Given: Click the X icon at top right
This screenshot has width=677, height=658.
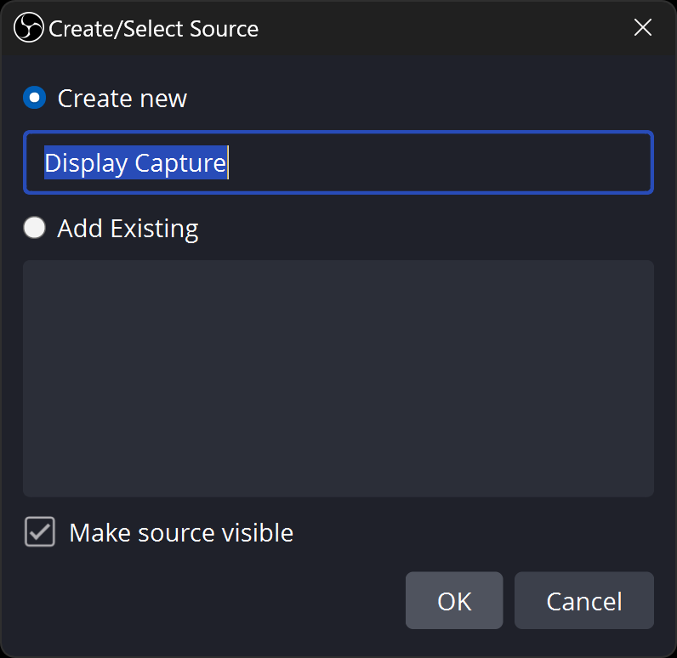Looking at the screenshot, I should pyautogui.click(x=643, y=28).
